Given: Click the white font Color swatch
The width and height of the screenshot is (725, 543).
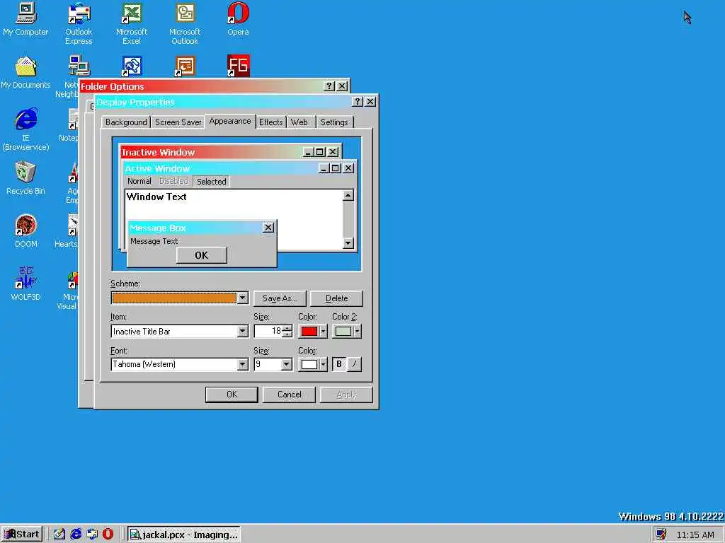Looking at the screenshot, I should 309,364.
